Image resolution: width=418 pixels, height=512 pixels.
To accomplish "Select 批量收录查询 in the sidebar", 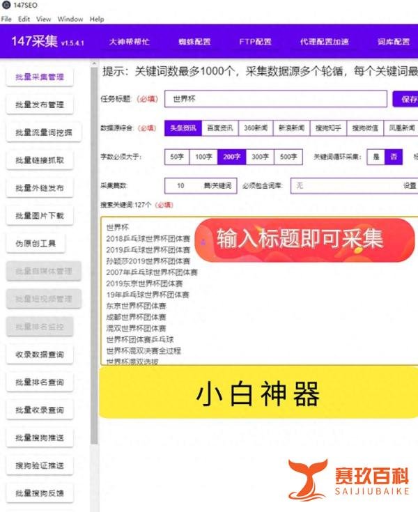I will [40, 410].
